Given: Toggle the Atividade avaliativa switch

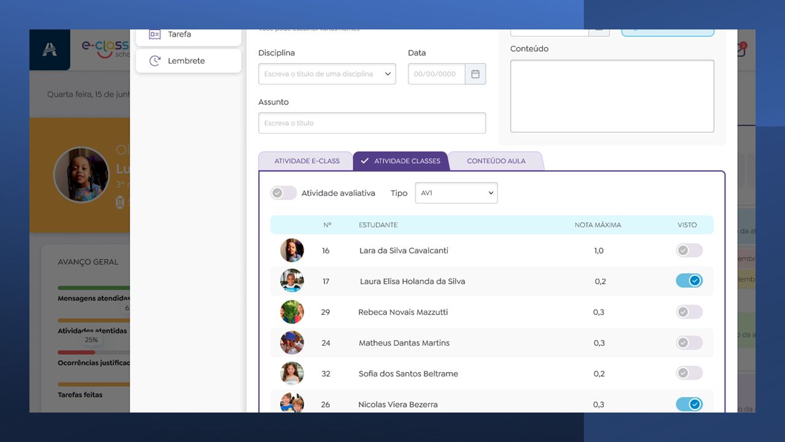Looking at the screenshot, I should coord(283,193).
